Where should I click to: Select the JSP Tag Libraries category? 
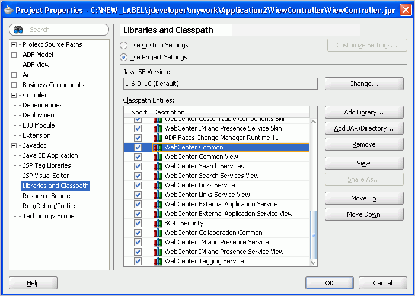click(x=47, y=165)
